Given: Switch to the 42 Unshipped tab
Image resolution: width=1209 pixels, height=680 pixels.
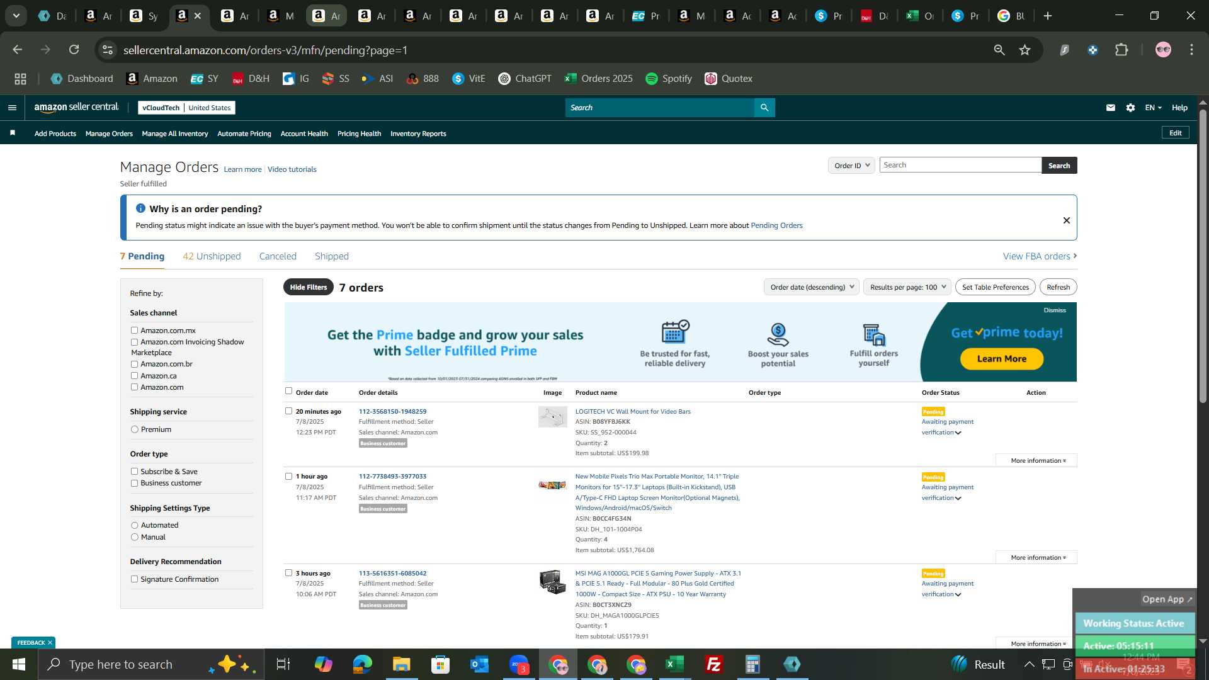Looking at the screenshot, I should click(x=212, y=256).
